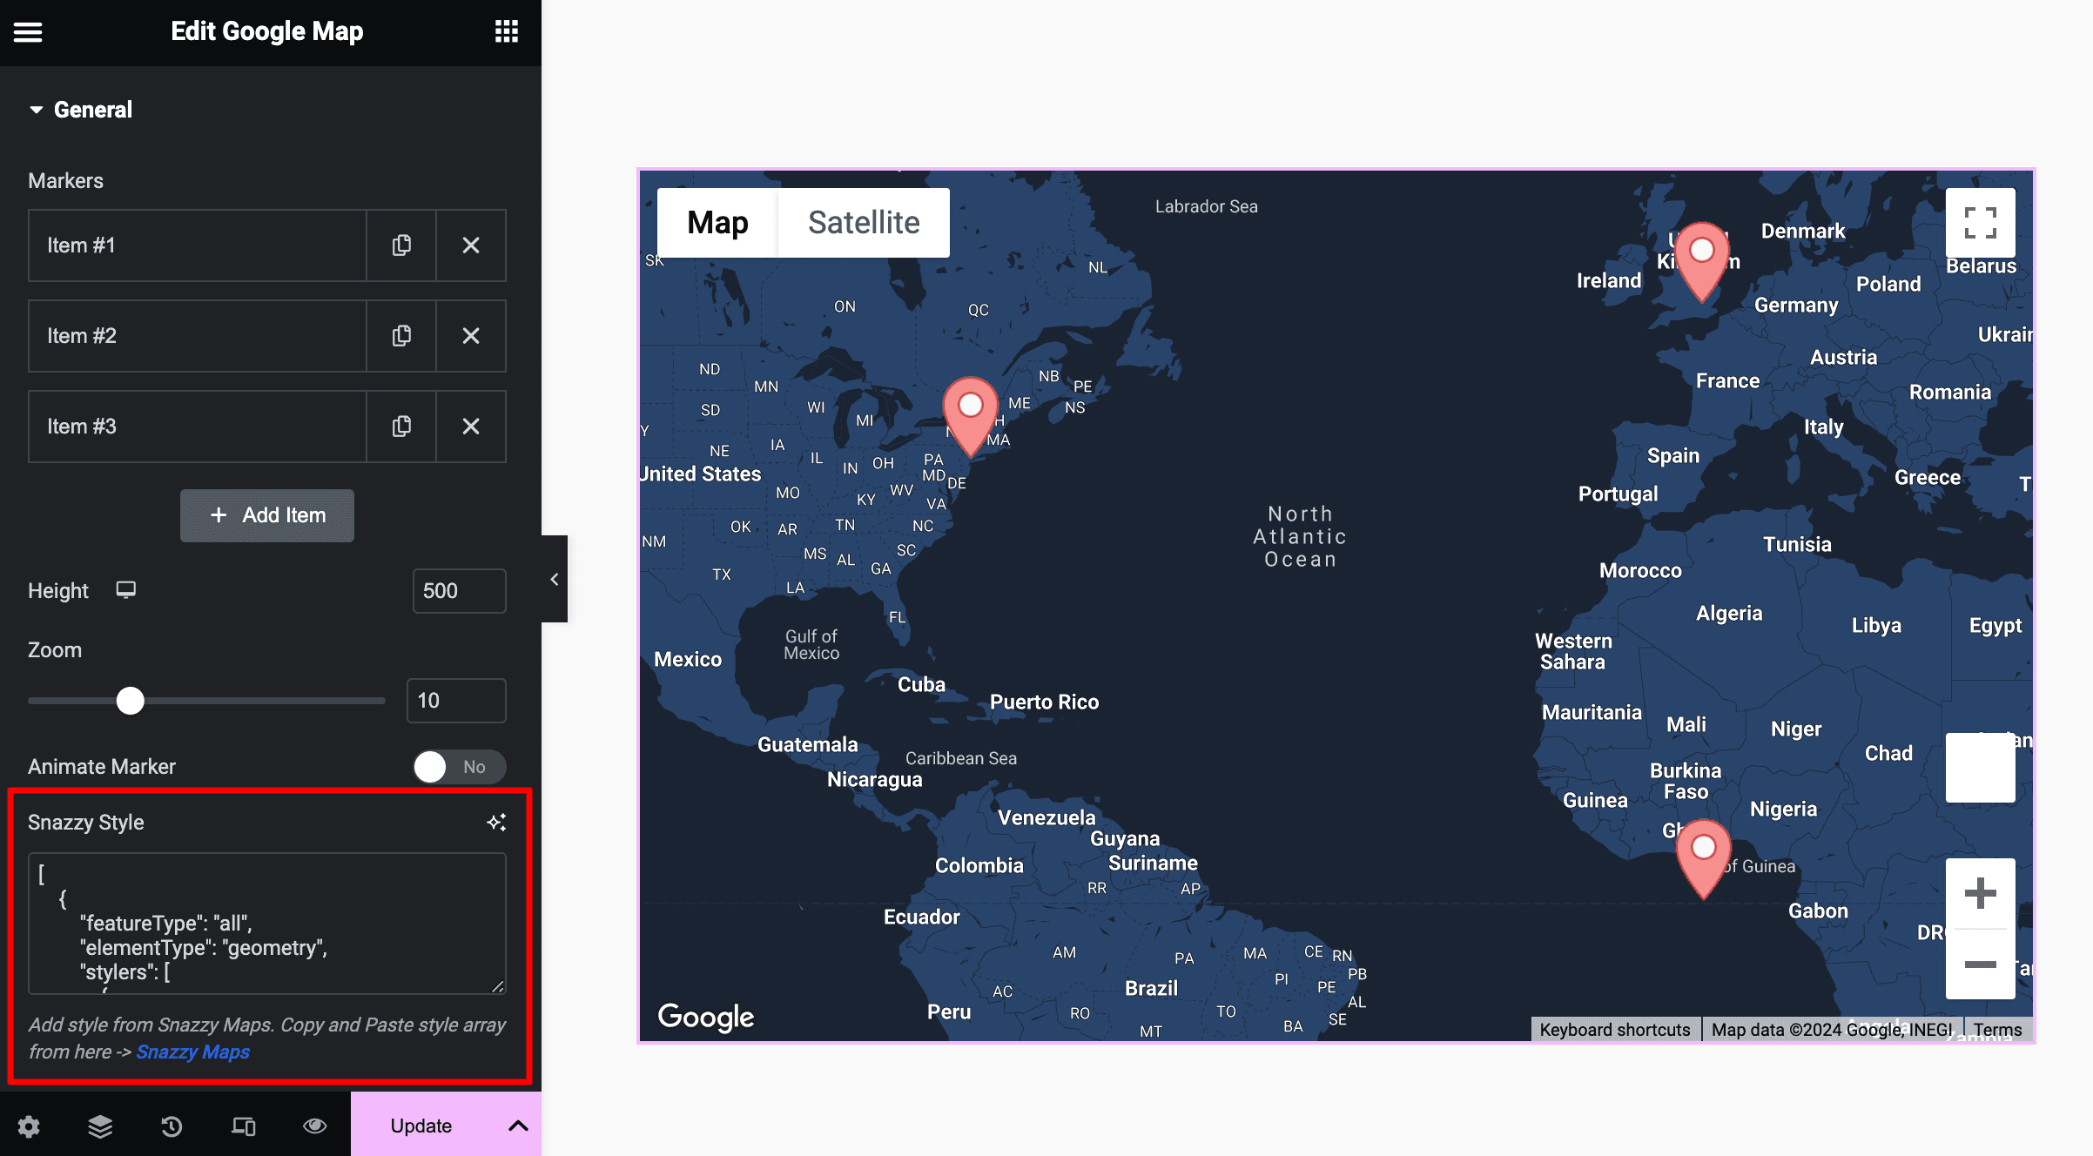The height and width of the screenshot is (1156, 2093).
Task: Toggle fullscreen view on the map
Action: click(x=1981, y=223)
